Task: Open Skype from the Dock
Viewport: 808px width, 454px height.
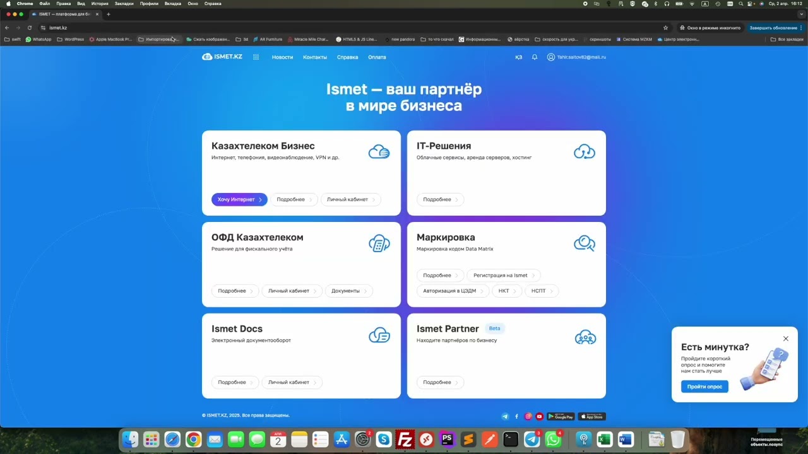Action: (384, 439)
